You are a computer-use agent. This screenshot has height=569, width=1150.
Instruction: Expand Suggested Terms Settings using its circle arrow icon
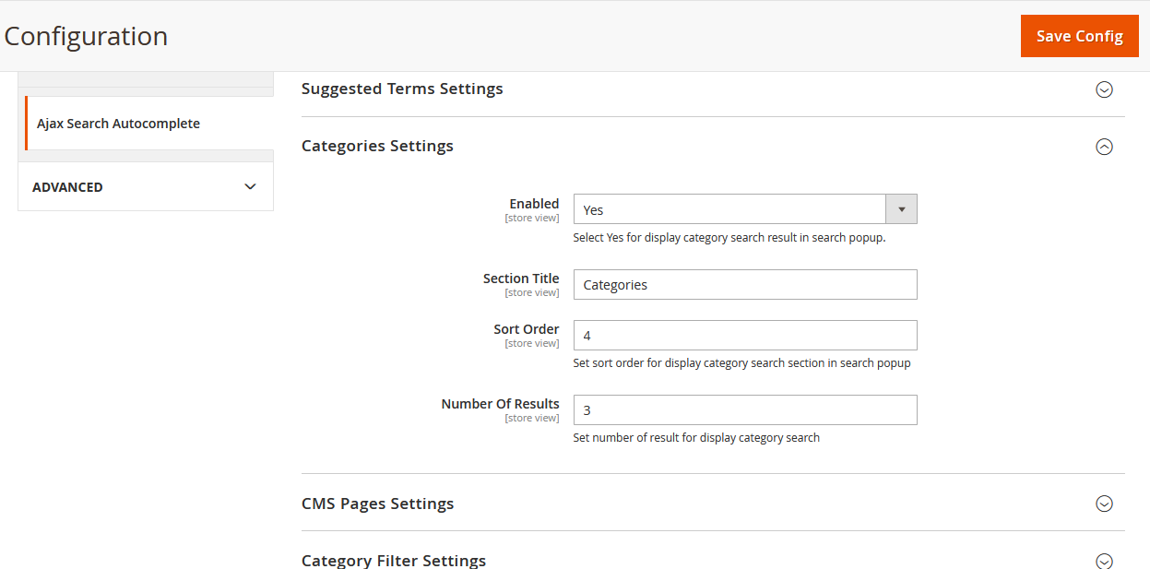coord(1103,89)
